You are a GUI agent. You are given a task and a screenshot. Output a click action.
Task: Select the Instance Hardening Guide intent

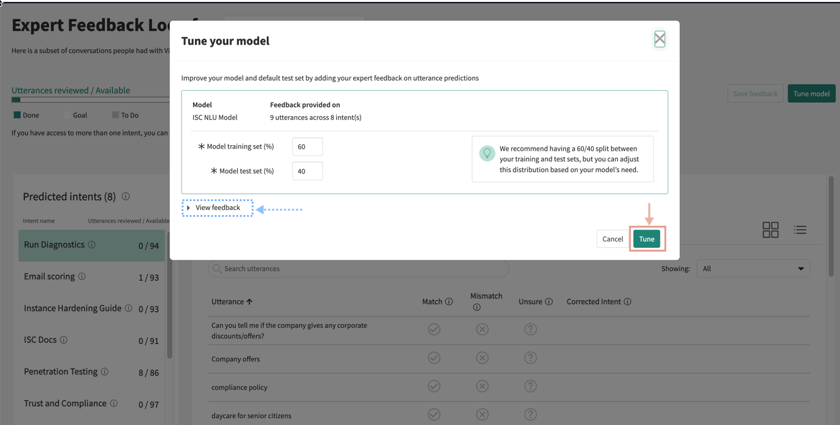[x=91, y=309]
